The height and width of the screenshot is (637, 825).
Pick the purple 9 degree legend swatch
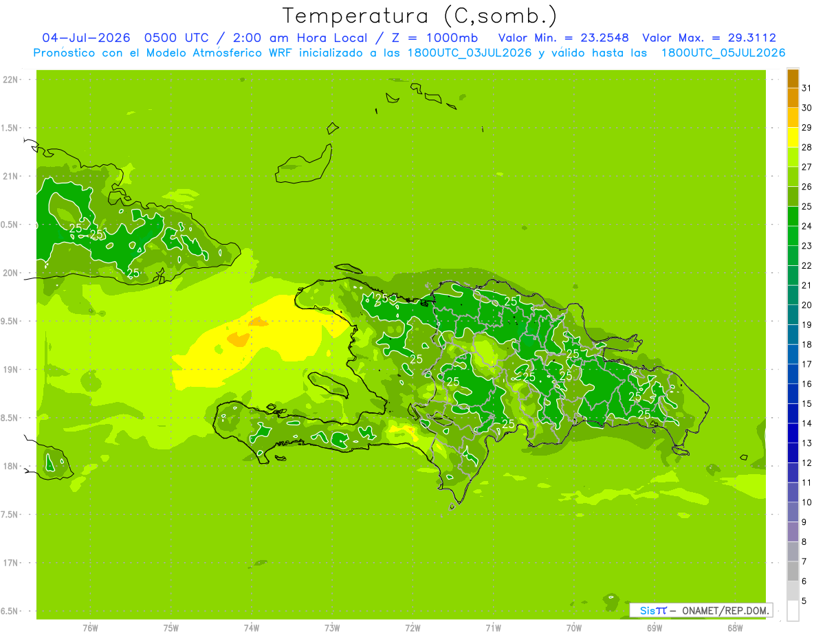[793, 513]
